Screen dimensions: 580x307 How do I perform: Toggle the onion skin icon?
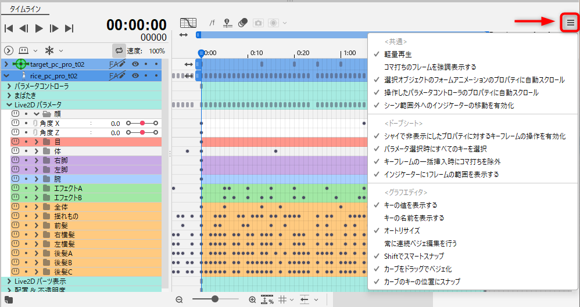243,23
